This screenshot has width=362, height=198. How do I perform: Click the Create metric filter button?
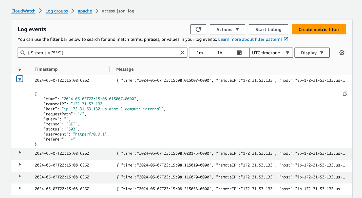pyautogui.click(x=319, y=29)
